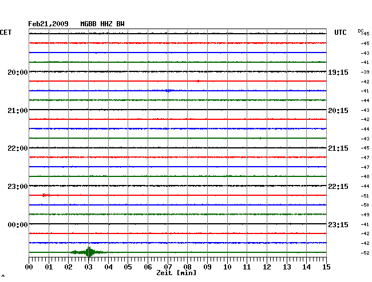Screen dimensions: 372x282
Task: Click the UTC timezone label
Action: [340, 33]
